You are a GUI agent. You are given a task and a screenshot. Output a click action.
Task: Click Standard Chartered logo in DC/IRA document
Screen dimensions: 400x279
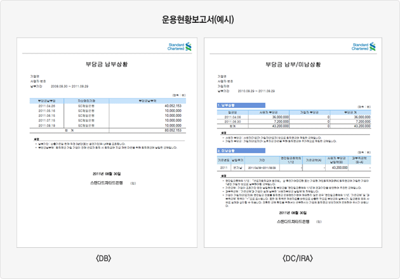tap(364, 46)
